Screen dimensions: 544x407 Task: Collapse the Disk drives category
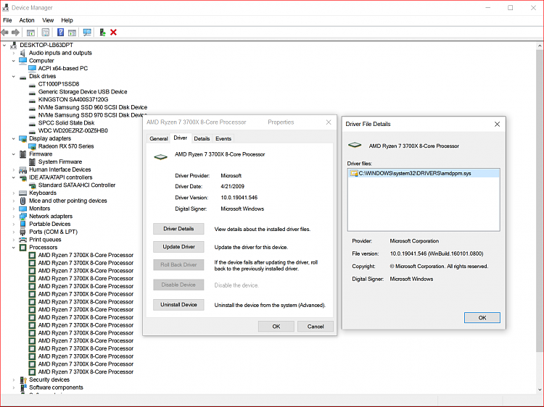point(14,77)
